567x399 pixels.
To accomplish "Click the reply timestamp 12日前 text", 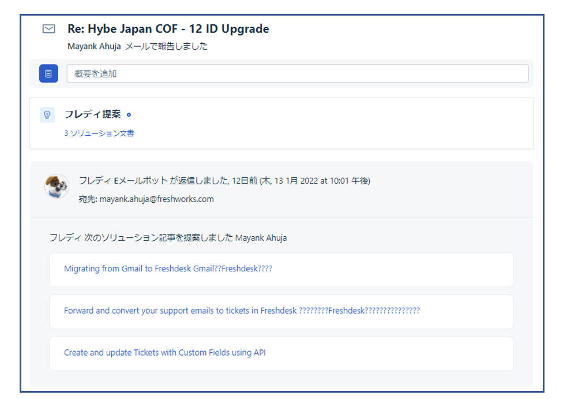I will 245,181.
